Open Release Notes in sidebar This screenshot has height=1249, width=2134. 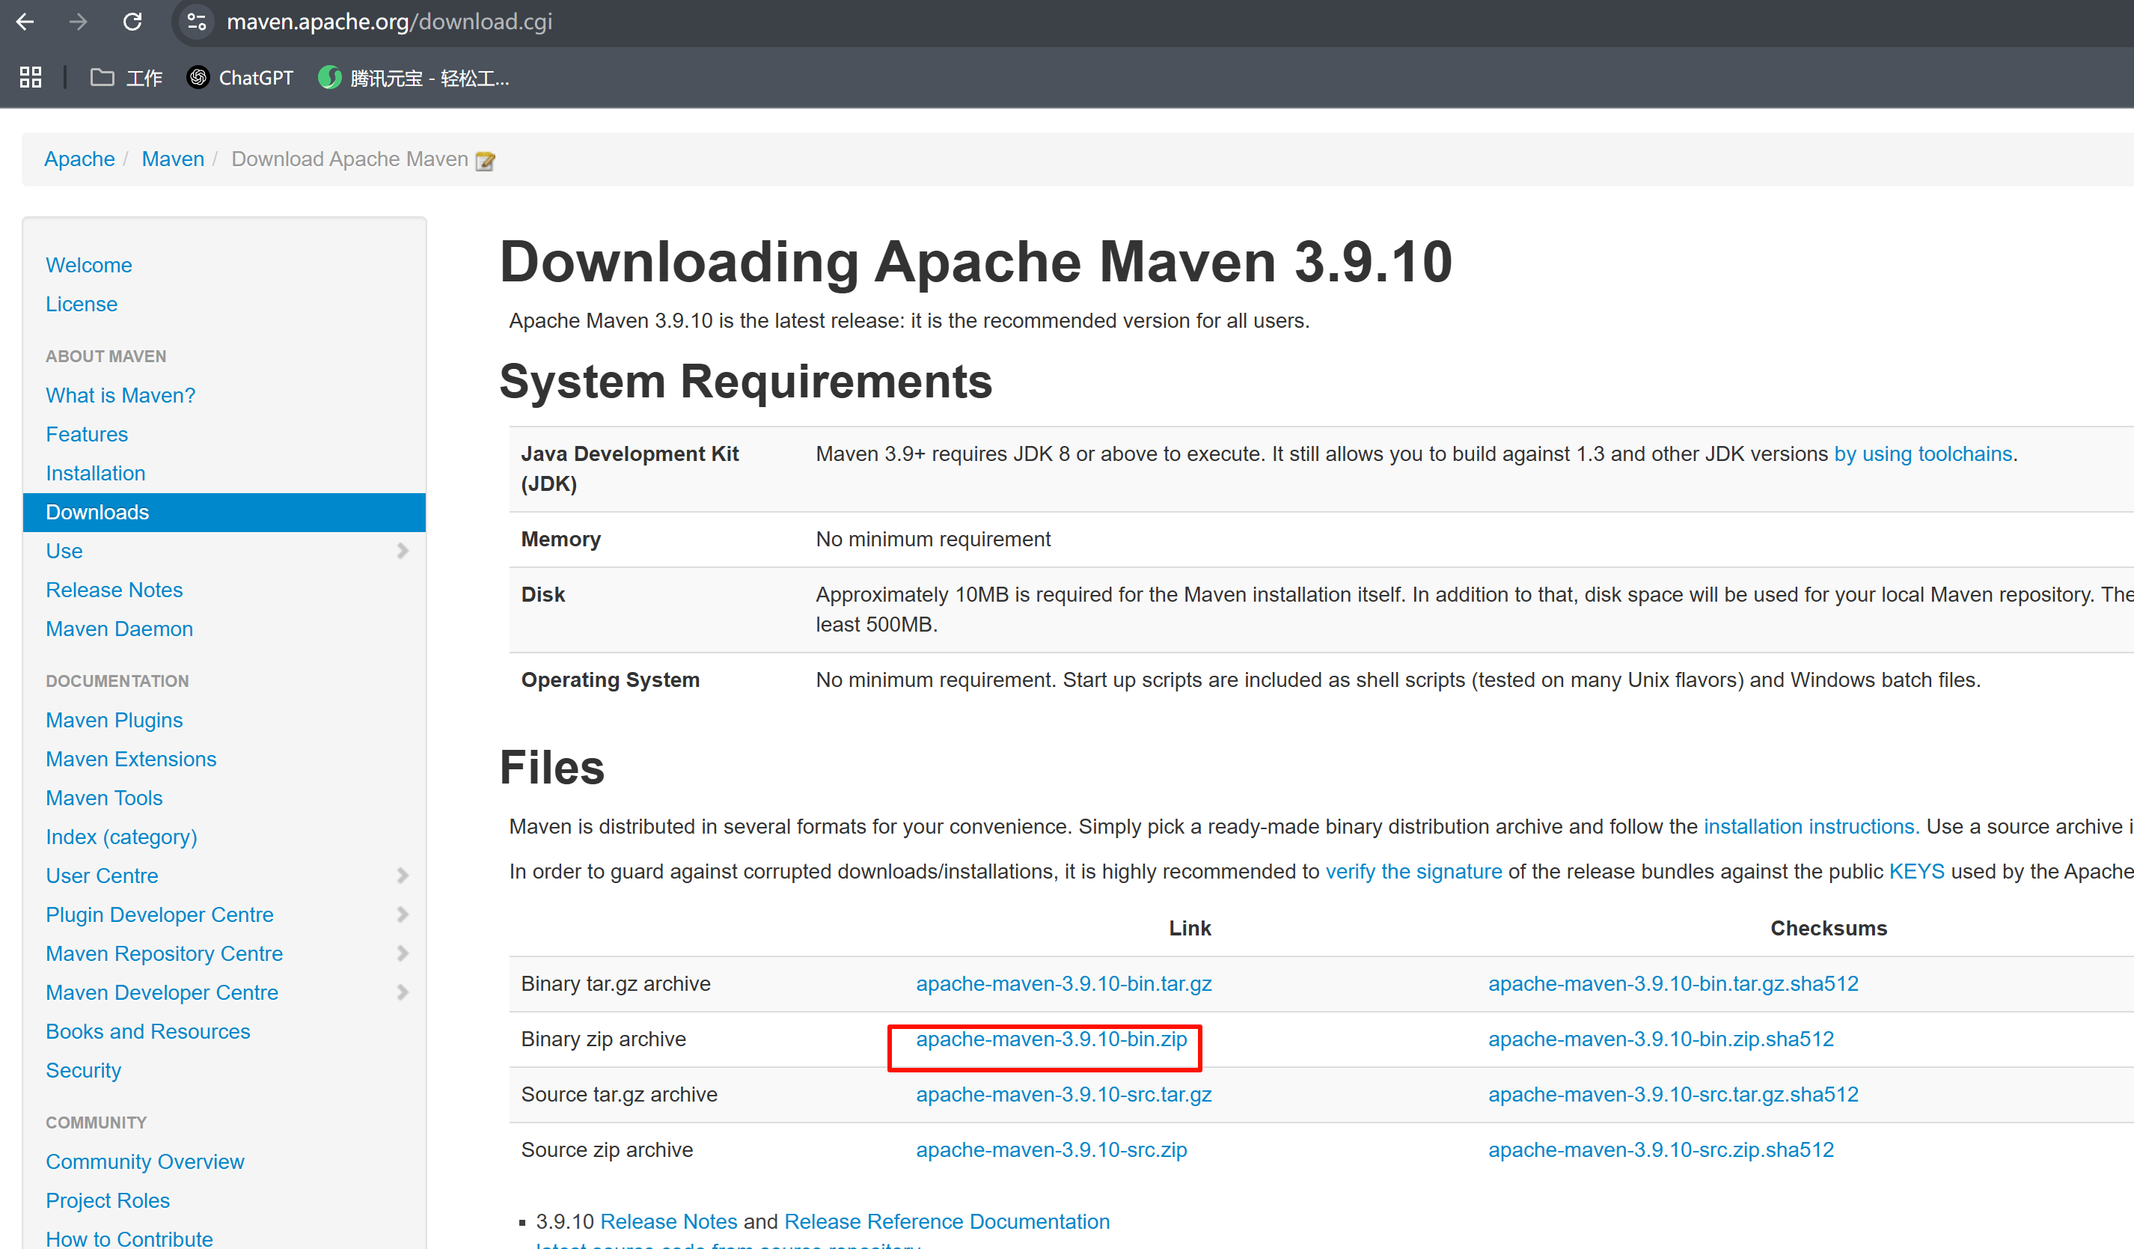[x=114, y=590]
